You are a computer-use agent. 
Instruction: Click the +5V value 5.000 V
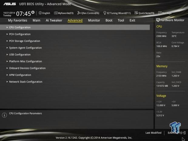(175, 106)
